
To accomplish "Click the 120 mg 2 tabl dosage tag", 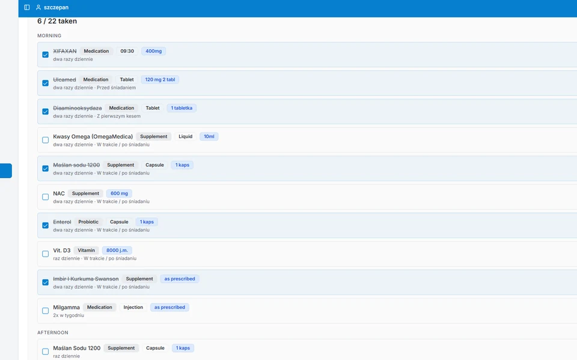I will pyautogui.click(x=160, y=79).
